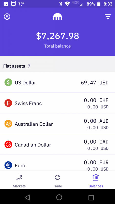Switch to the Markets tab
Screen dimensions: 115x204
coord(19,181)
